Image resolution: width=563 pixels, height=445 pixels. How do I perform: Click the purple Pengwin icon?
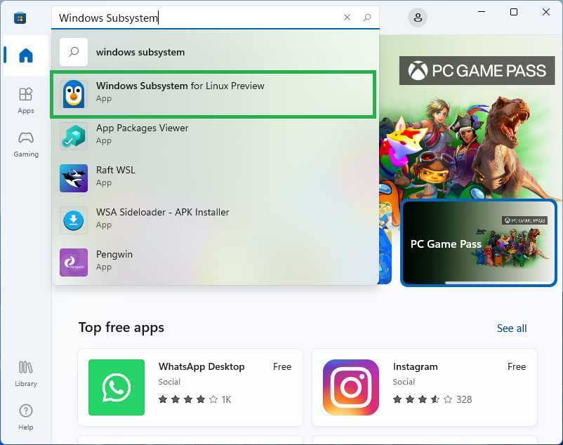coord(74,263)
